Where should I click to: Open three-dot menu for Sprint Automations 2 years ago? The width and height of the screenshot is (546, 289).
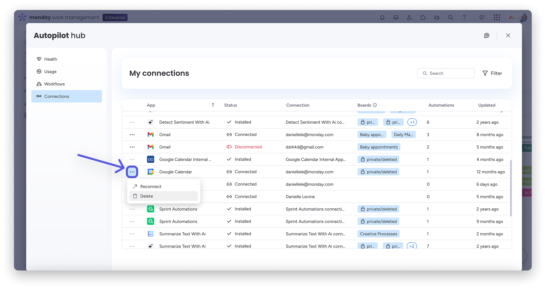coord(132,209)
